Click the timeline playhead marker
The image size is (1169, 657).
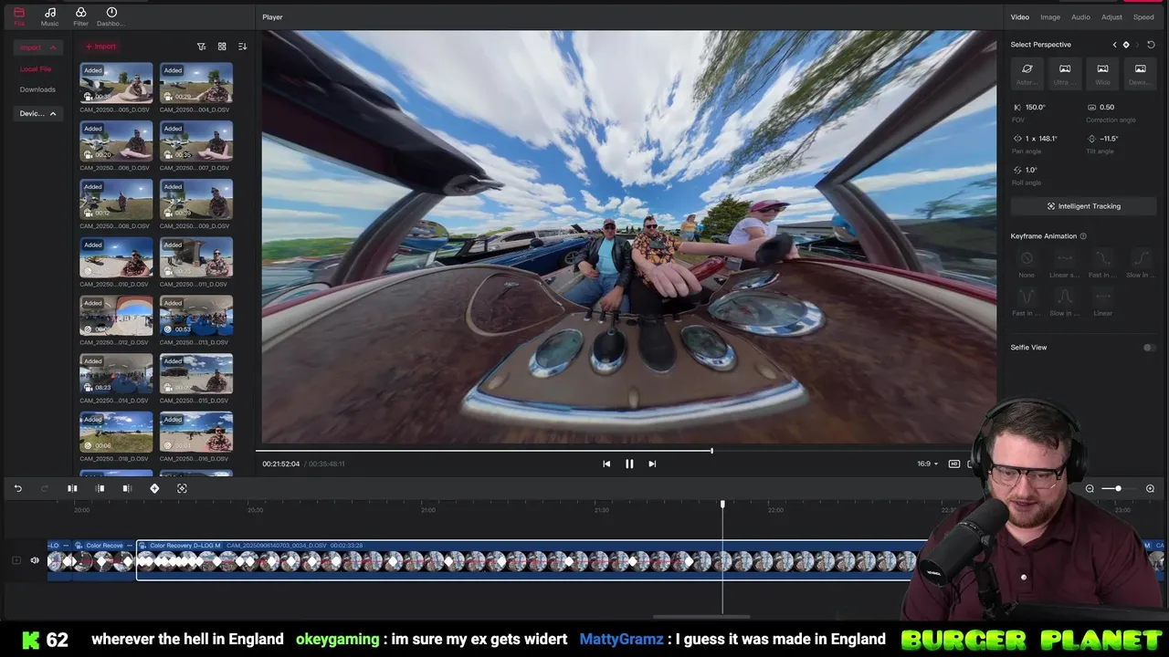pos(722,504)
